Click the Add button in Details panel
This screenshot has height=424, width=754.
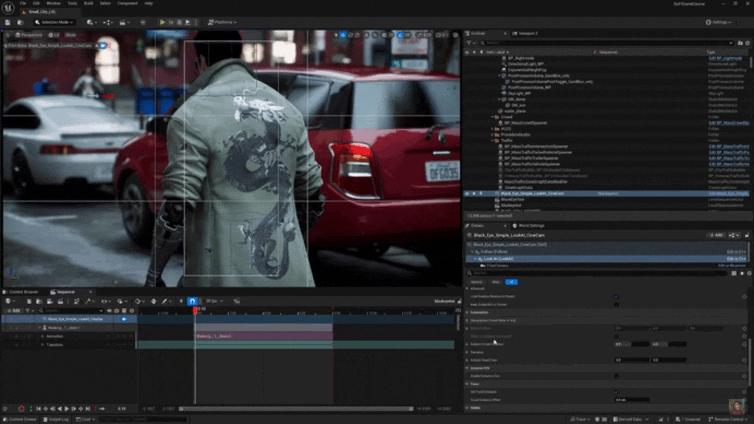(716, 235)
